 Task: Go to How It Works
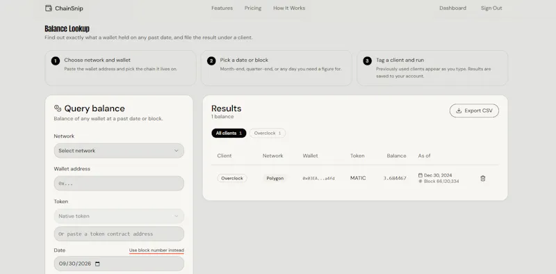(x=289, y=8)
